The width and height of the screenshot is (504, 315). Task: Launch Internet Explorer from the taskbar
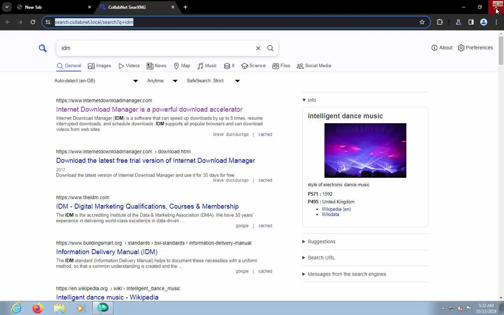click(x=16, y=308)
